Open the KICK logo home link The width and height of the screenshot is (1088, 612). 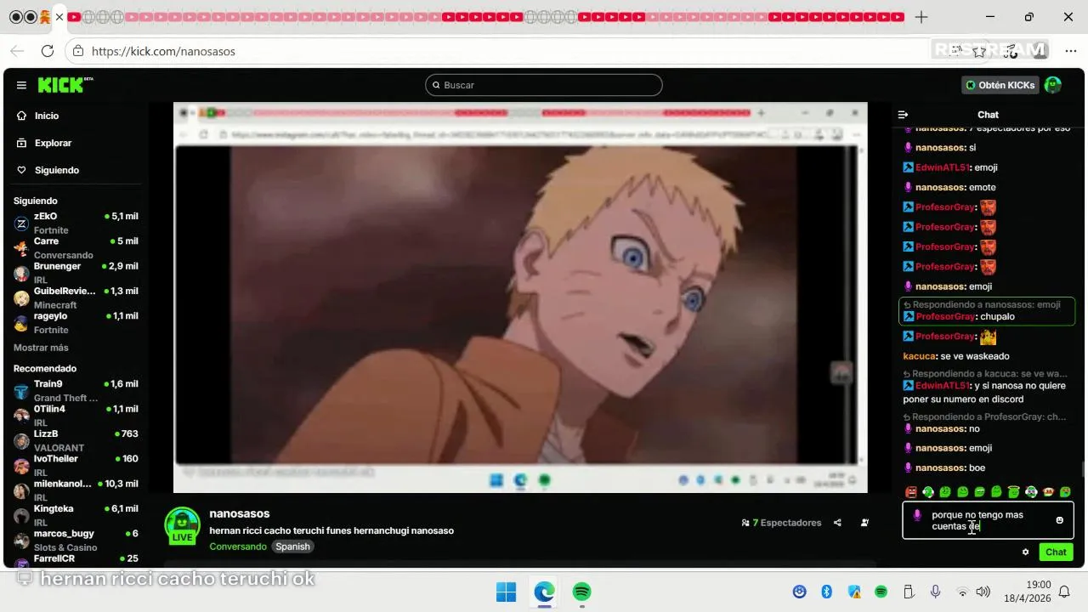coord(65,85)
